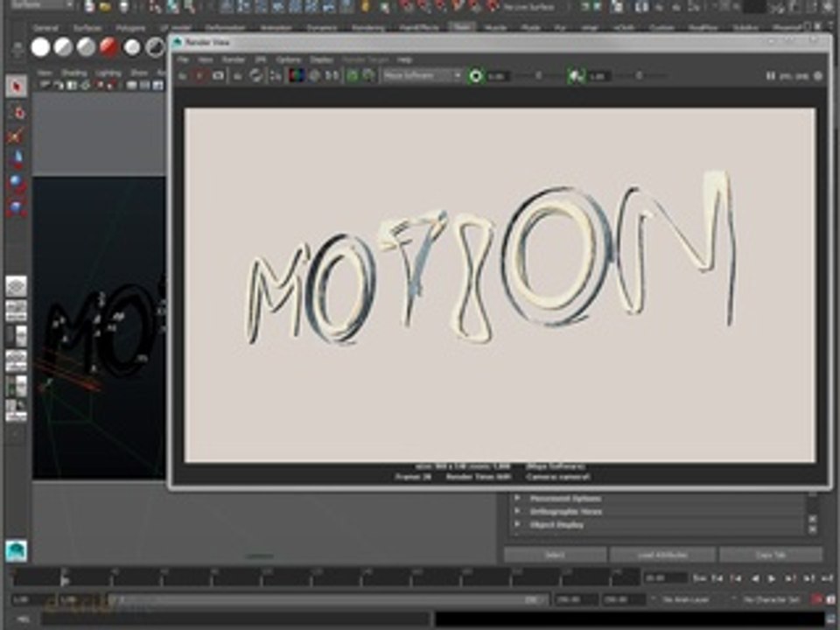Adjust the gamma slider in Render View
Viewport: 840px width, 630px height.
640,76
